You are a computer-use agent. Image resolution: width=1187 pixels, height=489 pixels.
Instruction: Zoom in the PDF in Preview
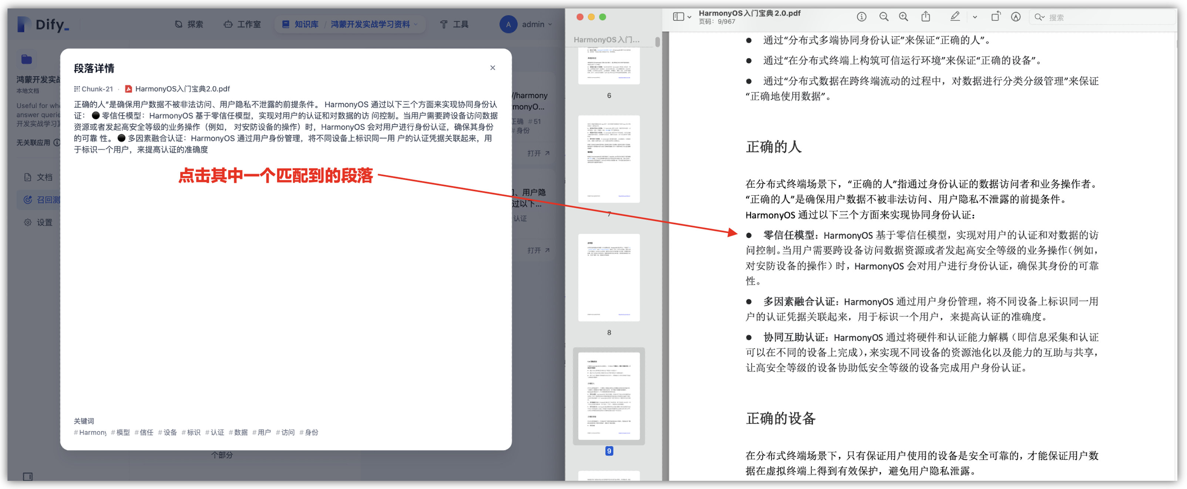coord(903,17)
